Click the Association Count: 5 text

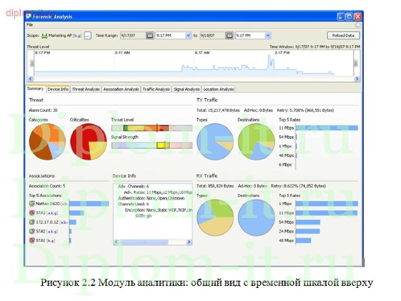click(47, 186)
